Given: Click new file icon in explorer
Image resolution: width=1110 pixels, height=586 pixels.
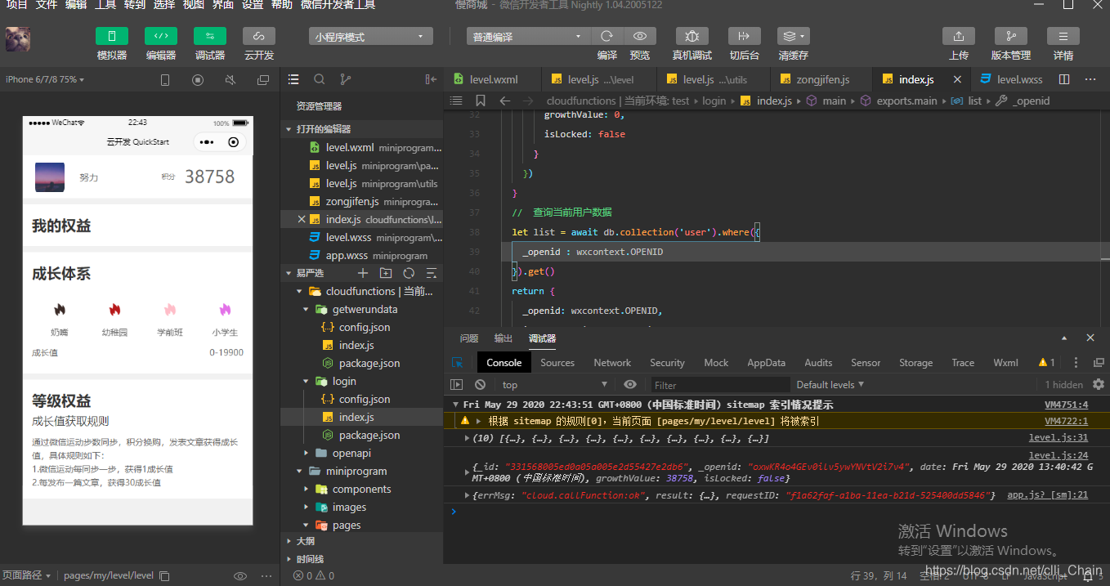Looking at the screenshot, I should [x=363, y=273].
